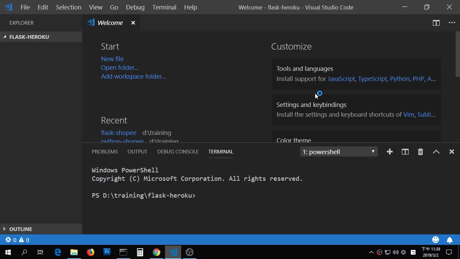The height and width of the screenshot is (259, 460).
Task: Open OBS Studio from taskbar
Action: pyautogui.click(x=189, y=252)
